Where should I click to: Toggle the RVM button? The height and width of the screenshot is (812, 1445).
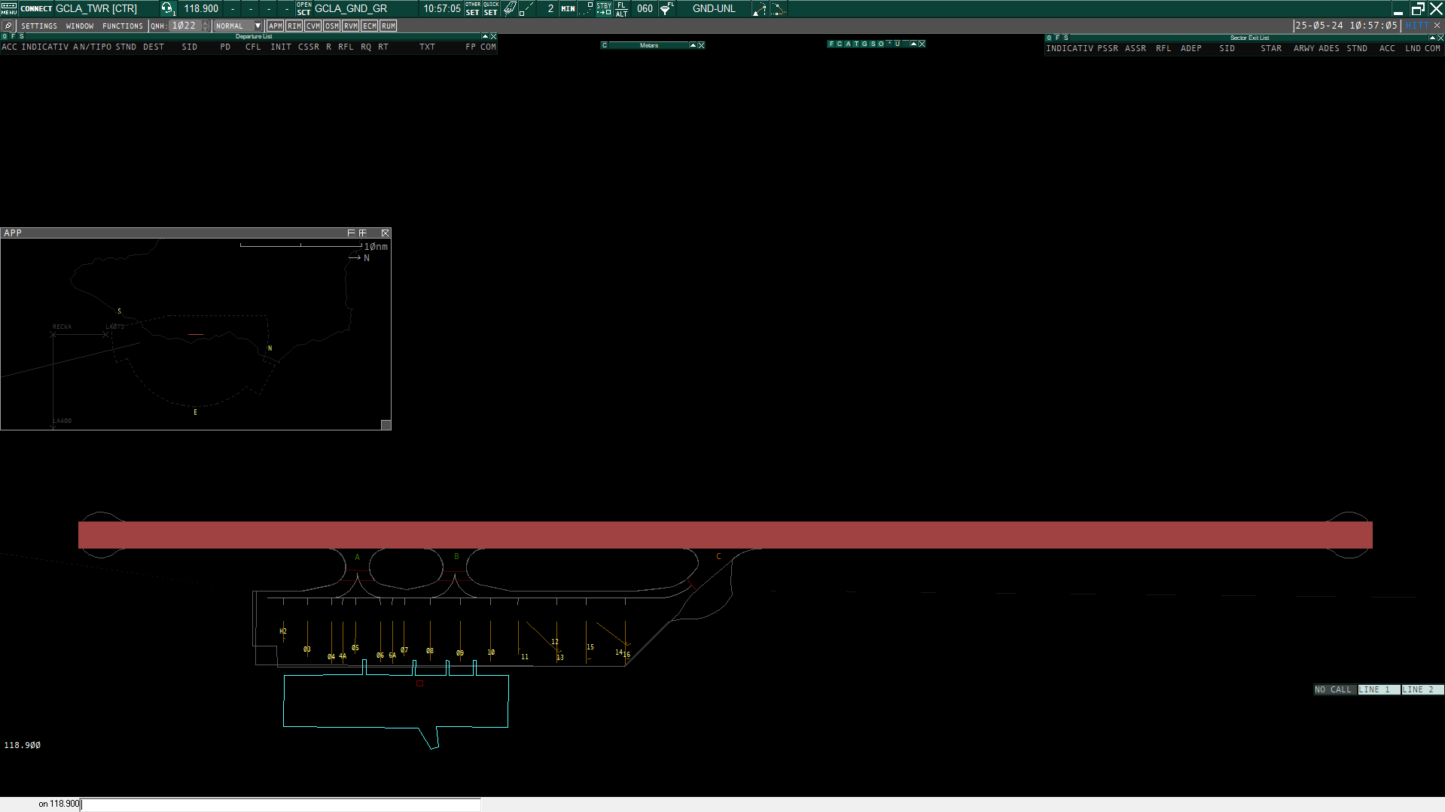(x=351, y=26)
